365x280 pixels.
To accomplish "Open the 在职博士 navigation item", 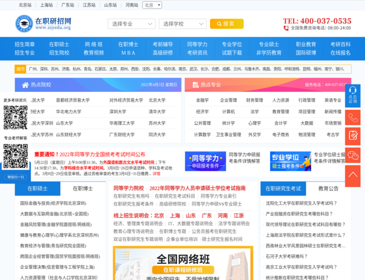I will [128, 44].
